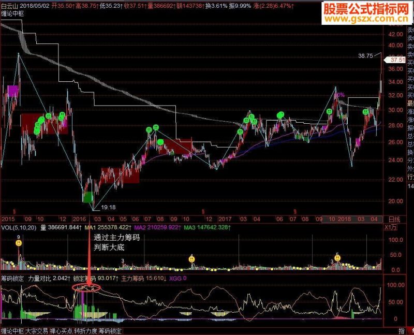Click the smiley icon numbered 5 in volume panel
The width and height of the screenshot is (414, 335).
point(337,258)
